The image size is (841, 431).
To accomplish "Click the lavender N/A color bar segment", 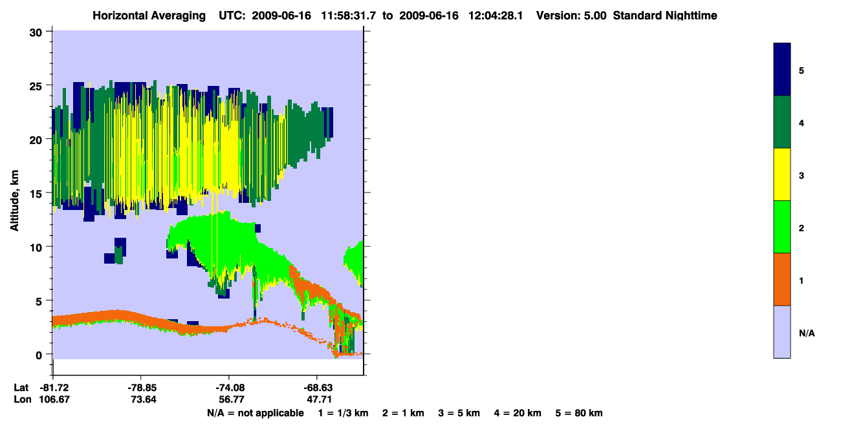I will click(x=782, y=331).
